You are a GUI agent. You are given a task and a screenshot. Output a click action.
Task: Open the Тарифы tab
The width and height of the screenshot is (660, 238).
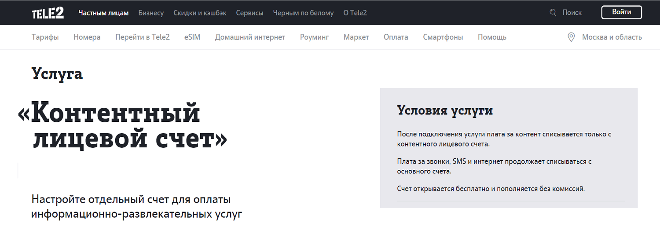[45, 37]
